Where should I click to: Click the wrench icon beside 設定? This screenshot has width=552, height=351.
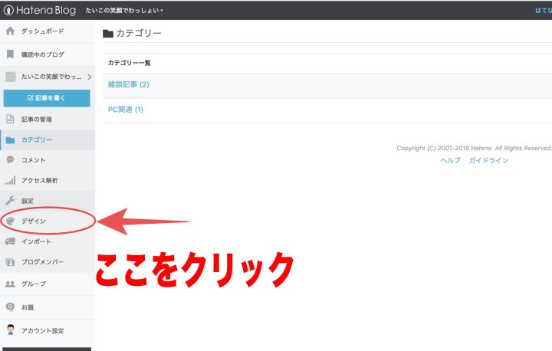tap(10, 201)
